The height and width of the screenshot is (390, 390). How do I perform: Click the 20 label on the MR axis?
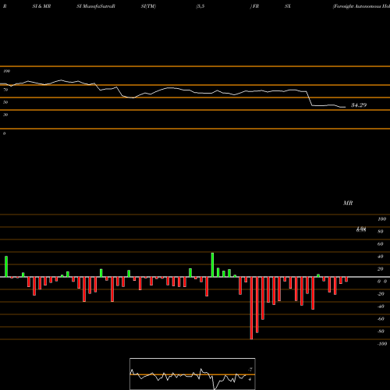point(381,269)
